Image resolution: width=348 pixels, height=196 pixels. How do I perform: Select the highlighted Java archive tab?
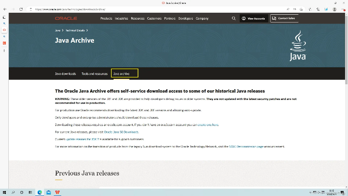tap(124, 73)
